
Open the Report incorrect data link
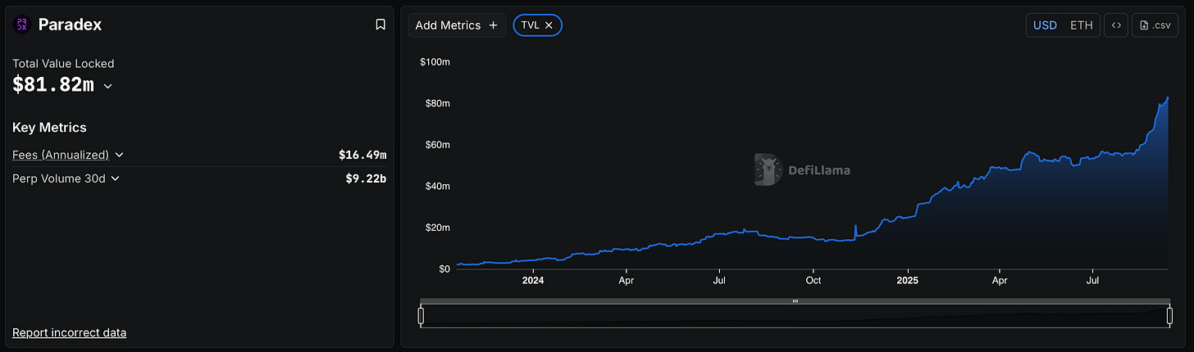click(x=70, y=332)
